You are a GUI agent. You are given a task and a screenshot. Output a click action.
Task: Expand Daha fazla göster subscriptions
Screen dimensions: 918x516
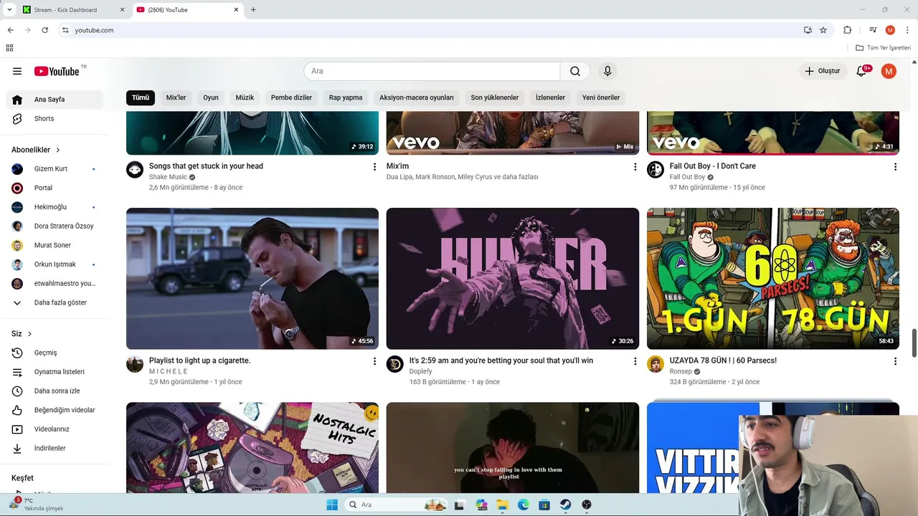coord(55,302)
